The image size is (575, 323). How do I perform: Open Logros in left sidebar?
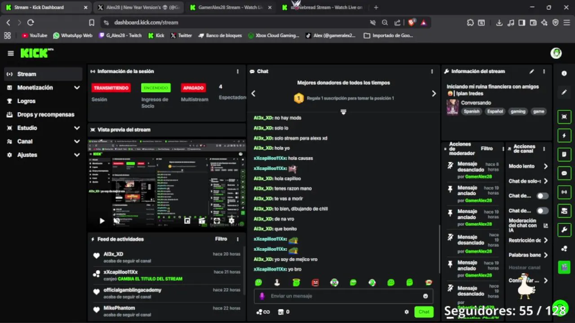[44, 101]
